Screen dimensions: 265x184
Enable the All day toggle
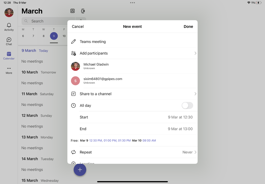click(x=187, y=106)
